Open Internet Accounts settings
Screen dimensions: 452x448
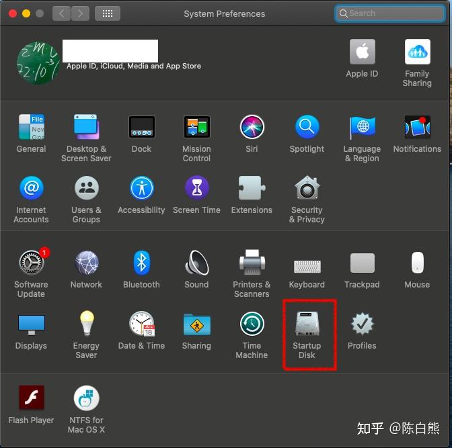pos(31,188)
